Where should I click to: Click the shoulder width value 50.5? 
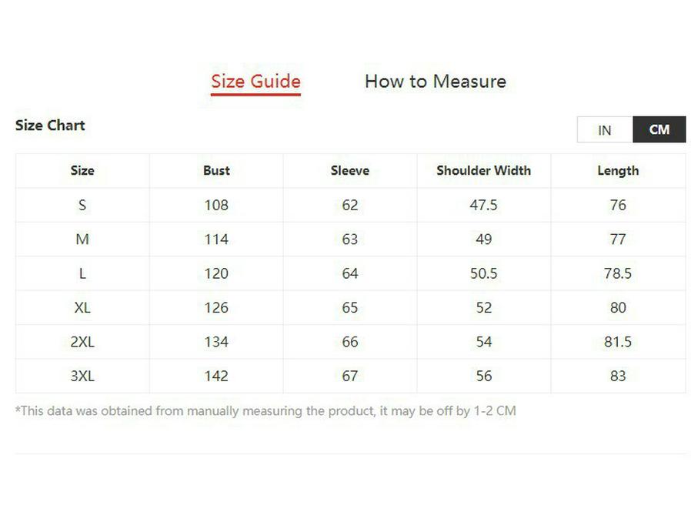[483, 273]
